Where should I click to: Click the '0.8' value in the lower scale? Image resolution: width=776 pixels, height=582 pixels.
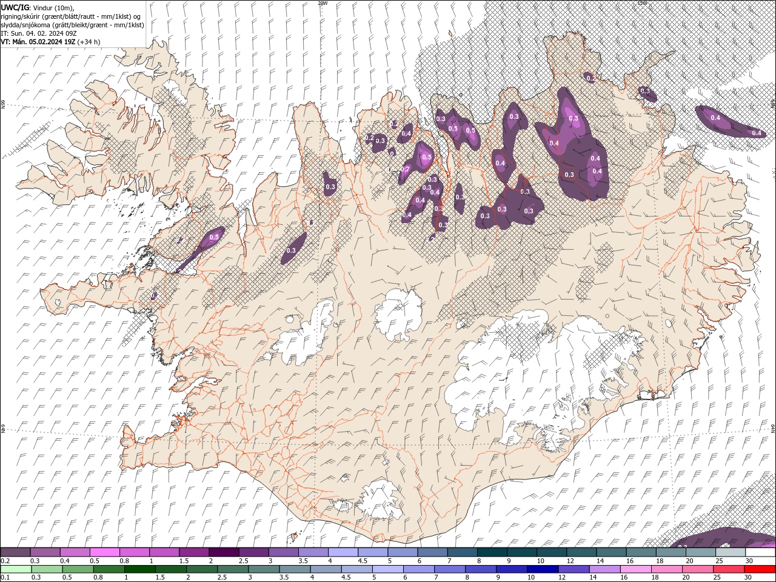[x=98, y=577]
